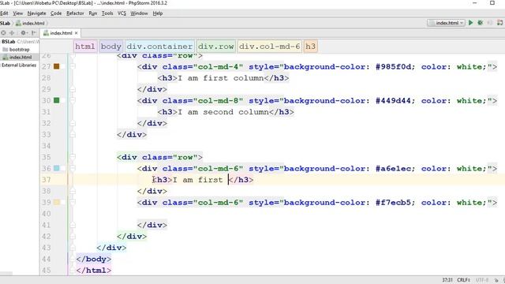Select External Libraries in project tree
The image size is (505, 284).
click(19, 65)
